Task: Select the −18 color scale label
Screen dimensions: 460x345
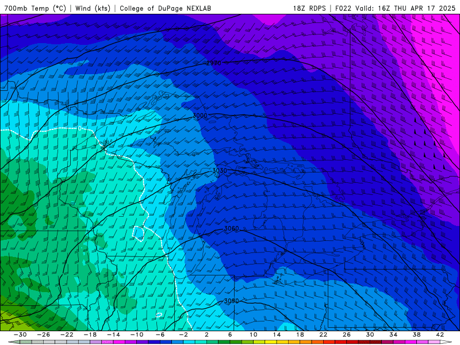Action: tap(90, 335)
